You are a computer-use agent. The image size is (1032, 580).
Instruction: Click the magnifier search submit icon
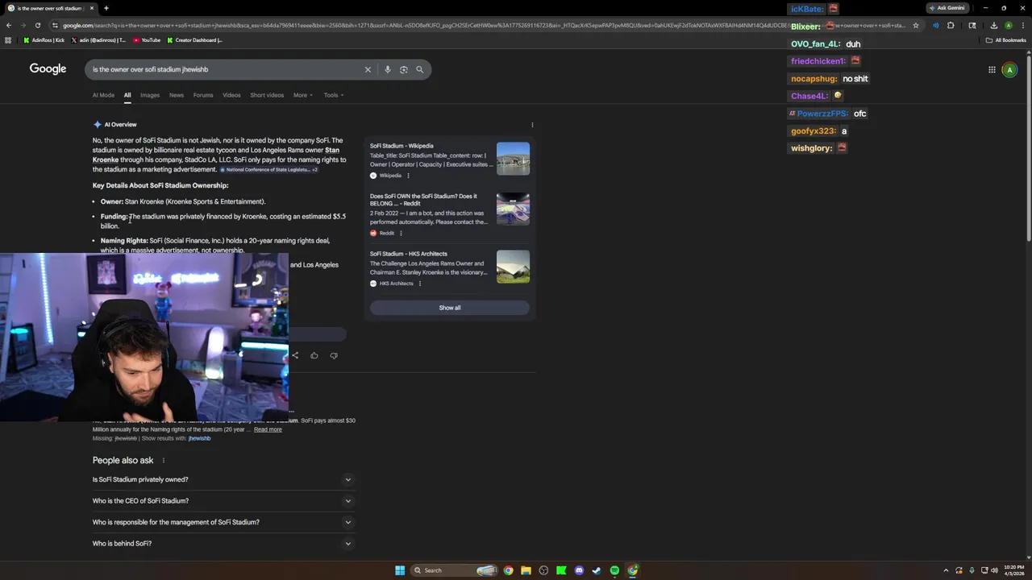419,69
